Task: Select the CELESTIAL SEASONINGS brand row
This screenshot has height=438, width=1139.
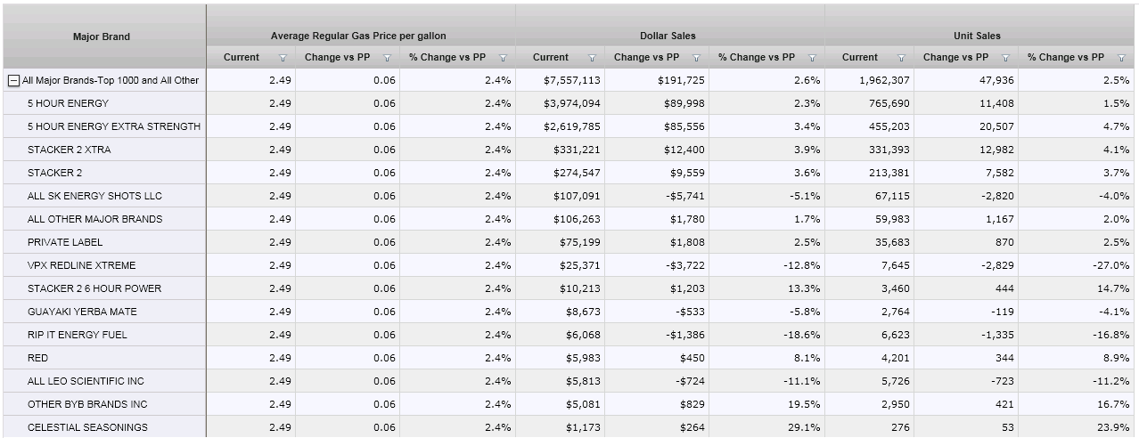Action: pyautogui.click(x=87, y=427)
